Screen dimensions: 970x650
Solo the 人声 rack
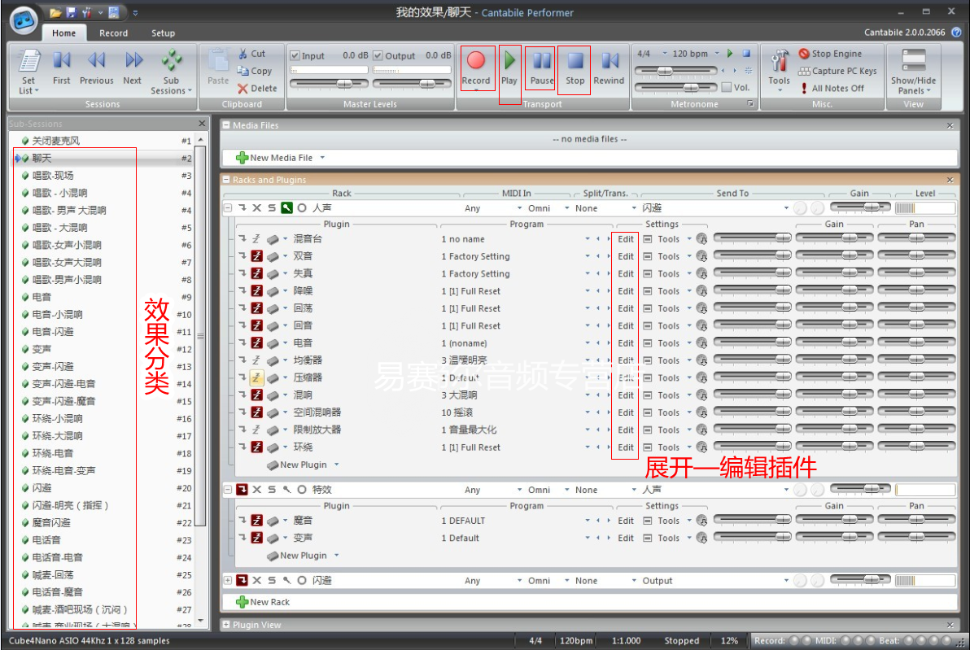pos(272,208)
